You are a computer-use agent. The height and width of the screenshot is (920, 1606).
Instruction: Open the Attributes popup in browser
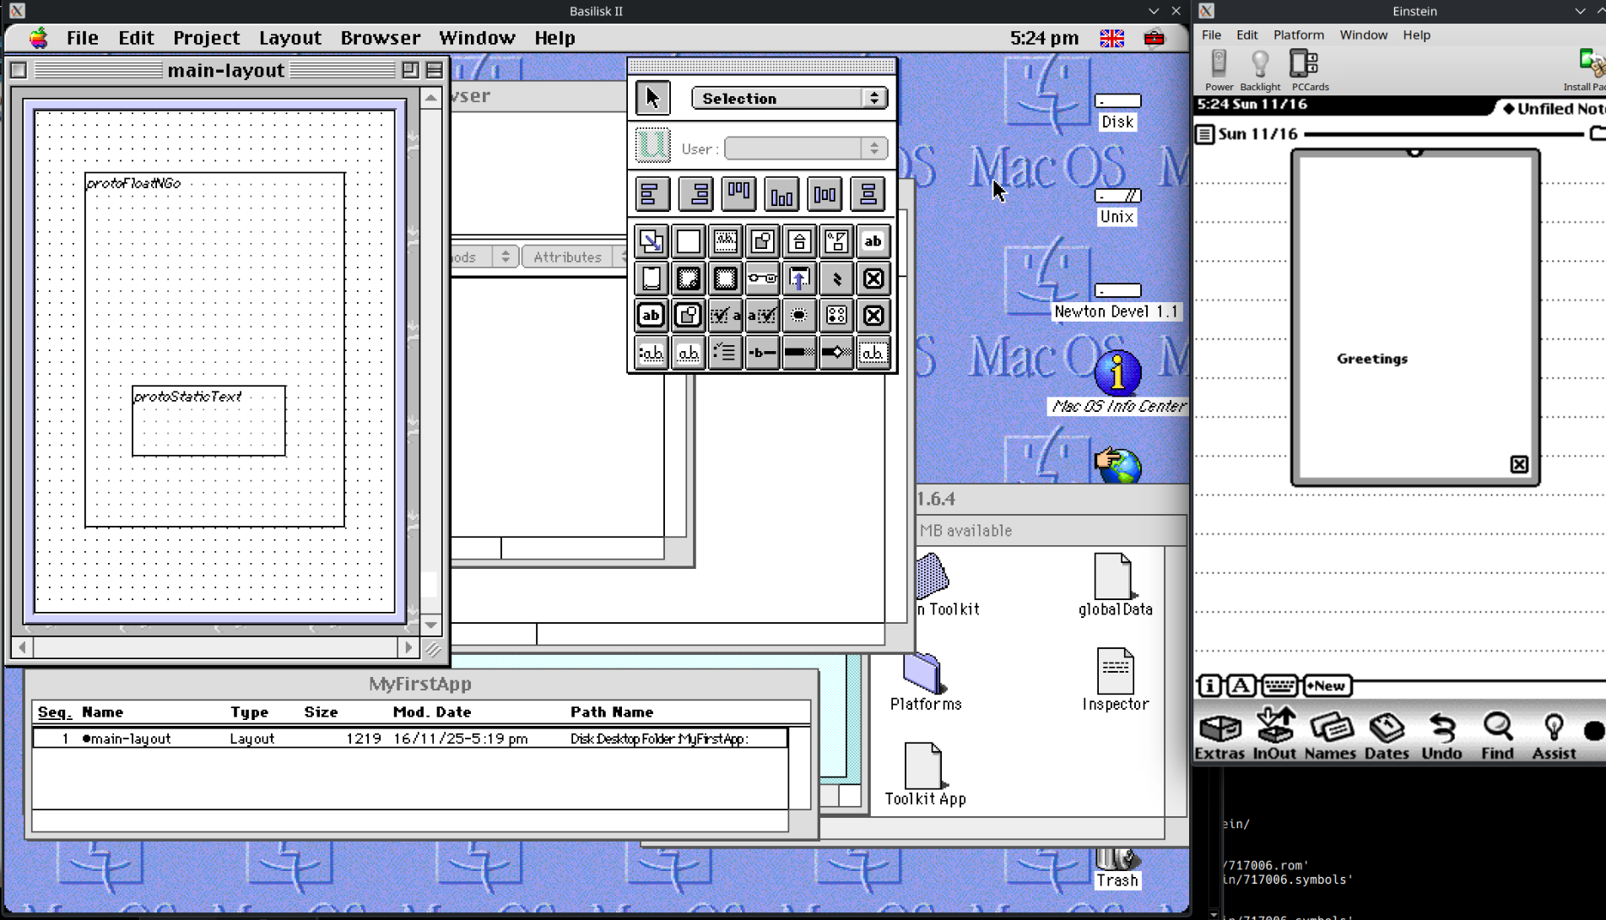click(574, 257)
